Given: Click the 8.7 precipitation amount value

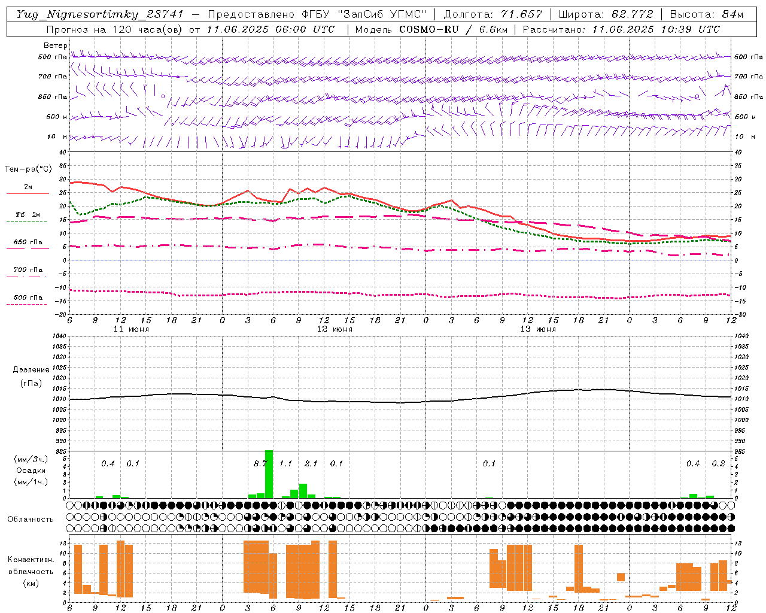Looking at the screenshot, I should pyautogui.click(x=260, y=463).
